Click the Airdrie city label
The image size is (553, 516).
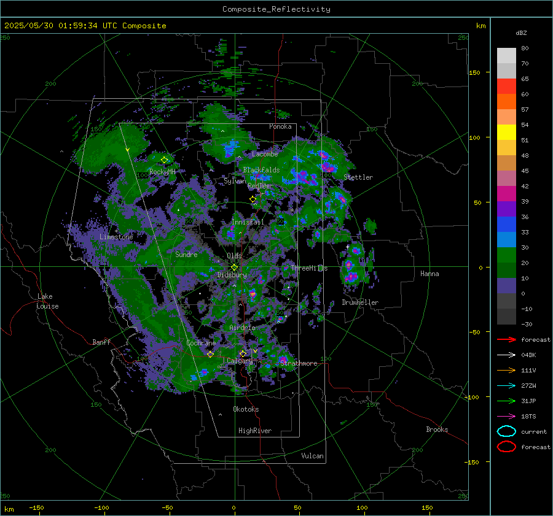coord(242,328)
